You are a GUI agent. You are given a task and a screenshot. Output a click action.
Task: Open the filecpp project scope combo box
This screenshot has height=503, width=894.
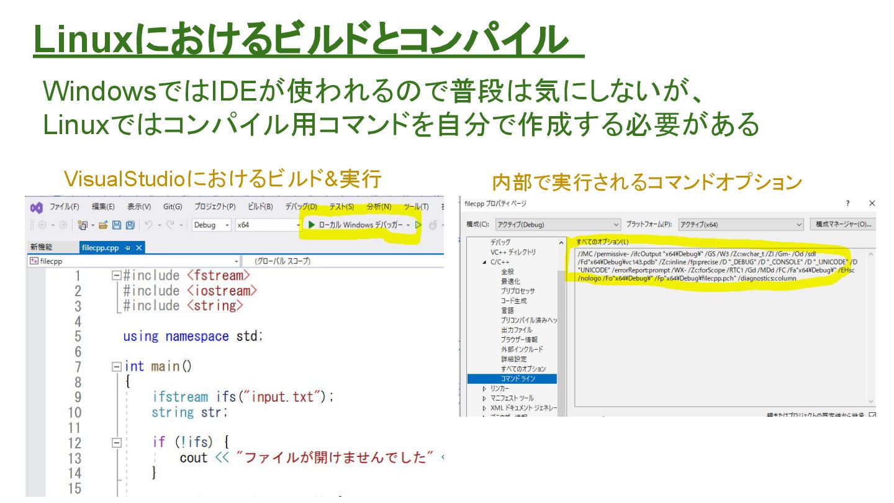point(134,261)
